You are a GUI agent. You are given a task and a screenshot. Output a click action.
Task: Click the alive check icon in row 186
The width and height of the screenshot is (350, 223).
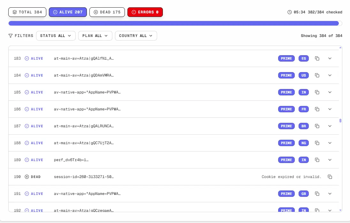coord(27,109)
